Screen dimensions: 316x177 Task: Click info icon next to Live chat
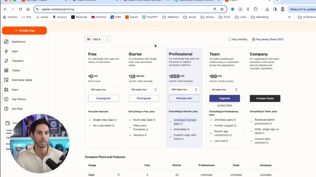227,141
